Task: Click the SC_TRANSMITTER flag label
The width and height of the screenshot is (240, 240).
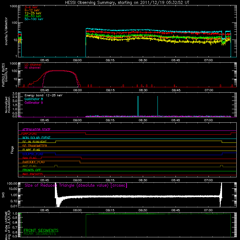Action: tap(35, 146)
